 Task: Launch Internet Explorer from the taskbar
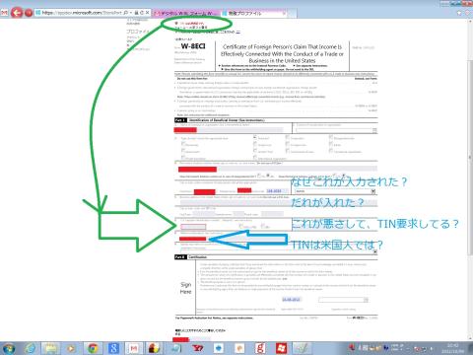[31, 348]
